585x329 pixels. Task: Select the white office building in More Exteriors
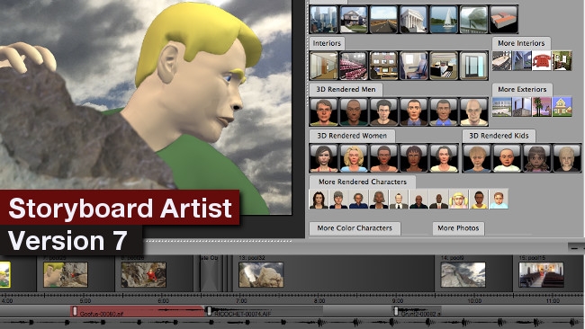click(x=502, y=107)
